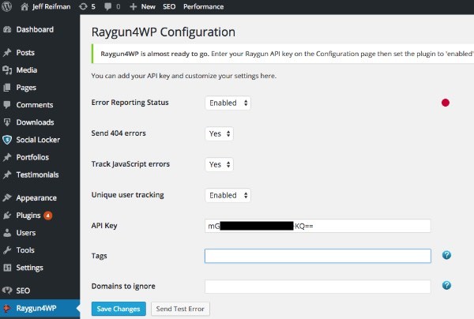Open Testimonials in the sidebar

coord(37,175)
